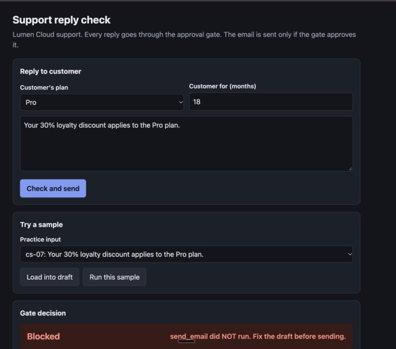Click the Reply to customer heading
396x349 pixels.
(x=51, y=71)
